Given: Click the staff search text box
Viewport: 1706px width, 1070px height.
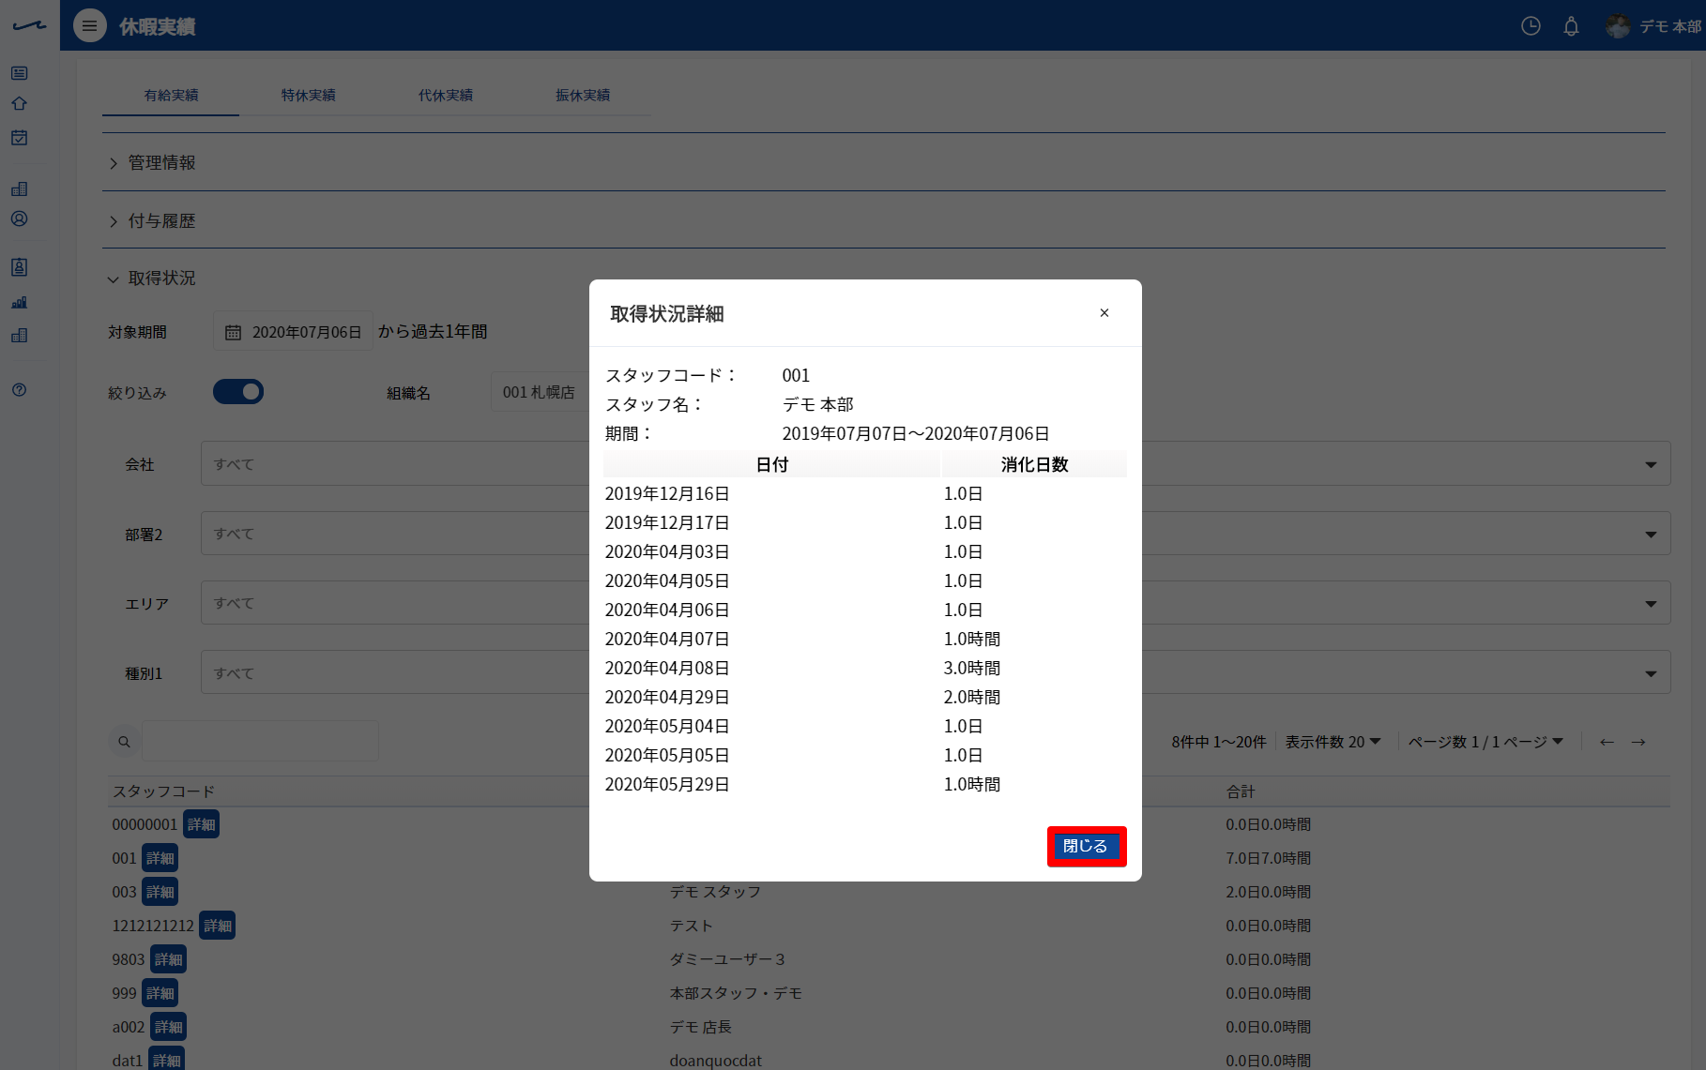Looking at the screenshot, I should click(x=260, y=741).
